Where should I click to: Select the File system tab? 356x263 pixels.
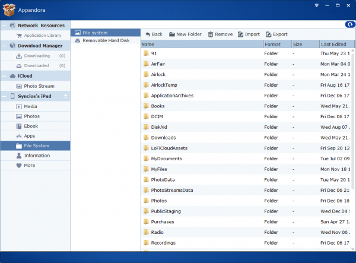(95, 33)
